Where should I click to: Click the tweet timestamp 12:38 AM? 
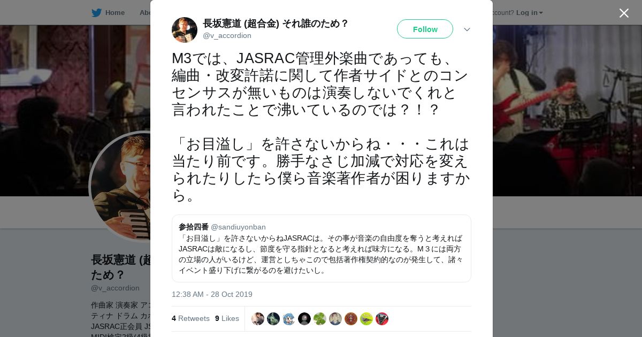212,294
